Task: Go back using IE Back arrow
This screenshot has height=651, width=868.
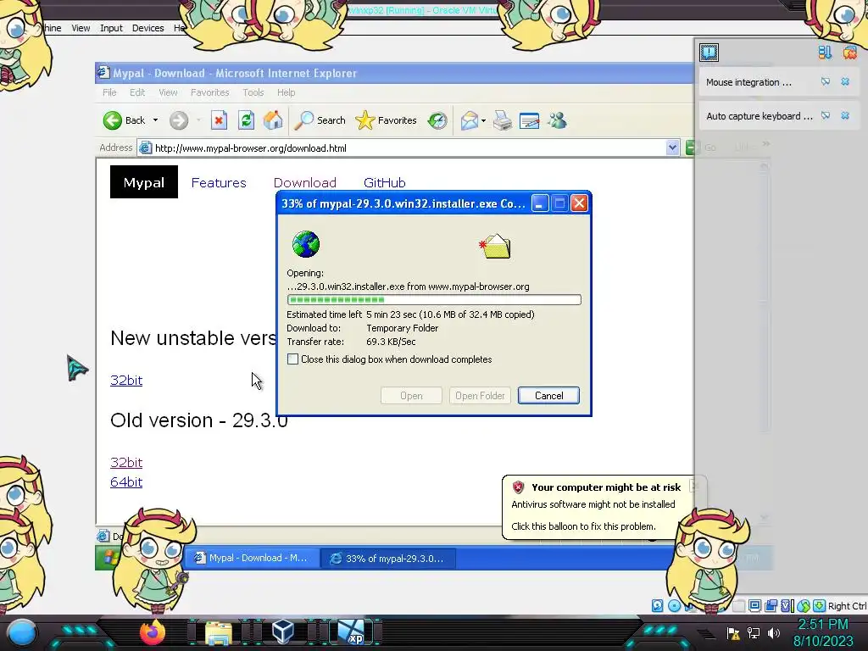Action: (x=125, y=120)
